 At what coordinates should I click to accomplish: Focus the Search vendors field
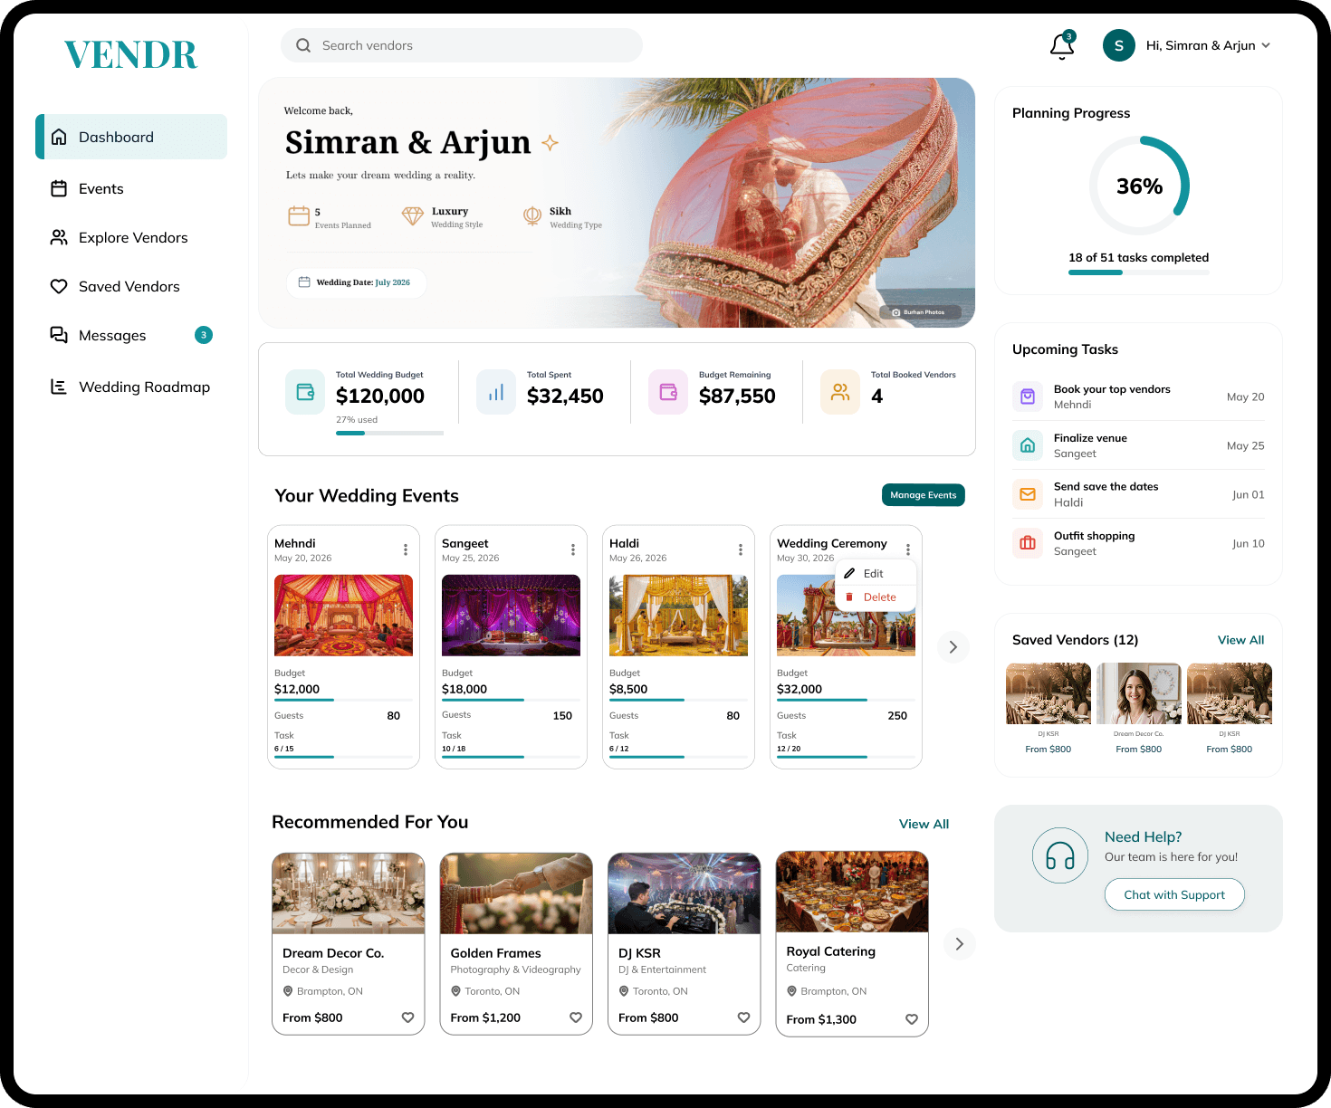coord(462,45)
